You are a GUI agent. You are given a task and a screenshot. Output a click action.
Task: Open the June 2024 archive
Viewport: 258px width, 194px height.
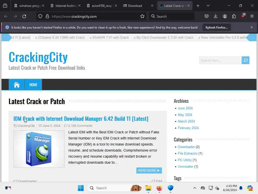(185, 108)
